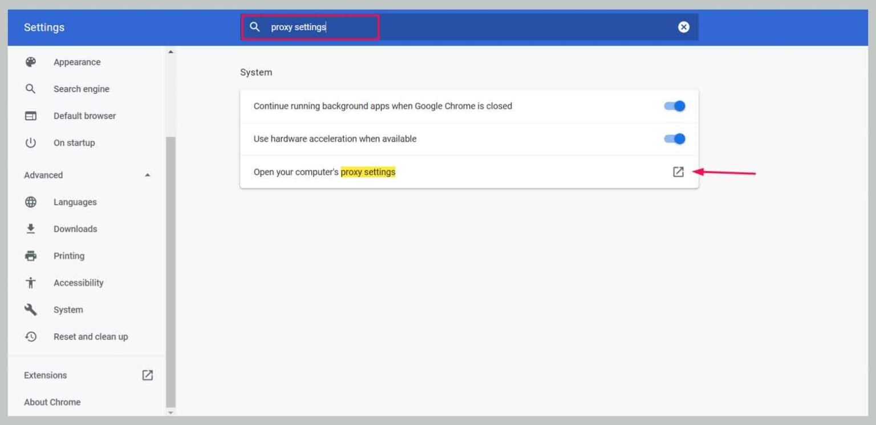Click the Printing printer icon
The image size is (876, 425).
click(30, 255)
